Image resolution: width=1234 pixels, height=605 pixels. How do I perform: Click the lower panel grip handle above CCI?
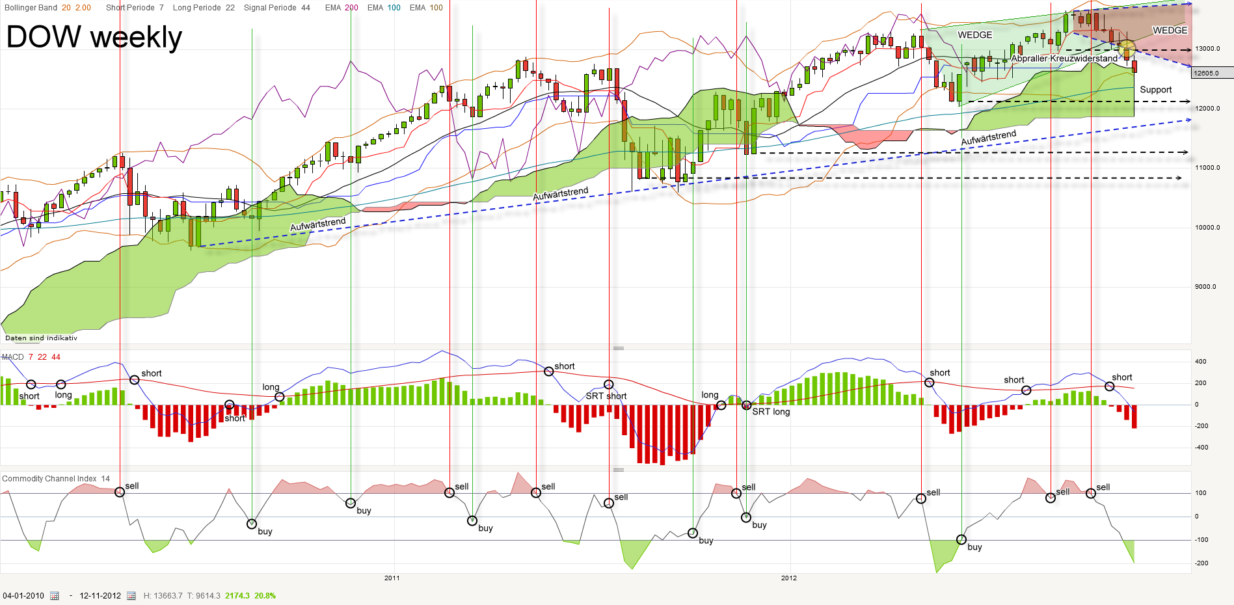[619, 470]
